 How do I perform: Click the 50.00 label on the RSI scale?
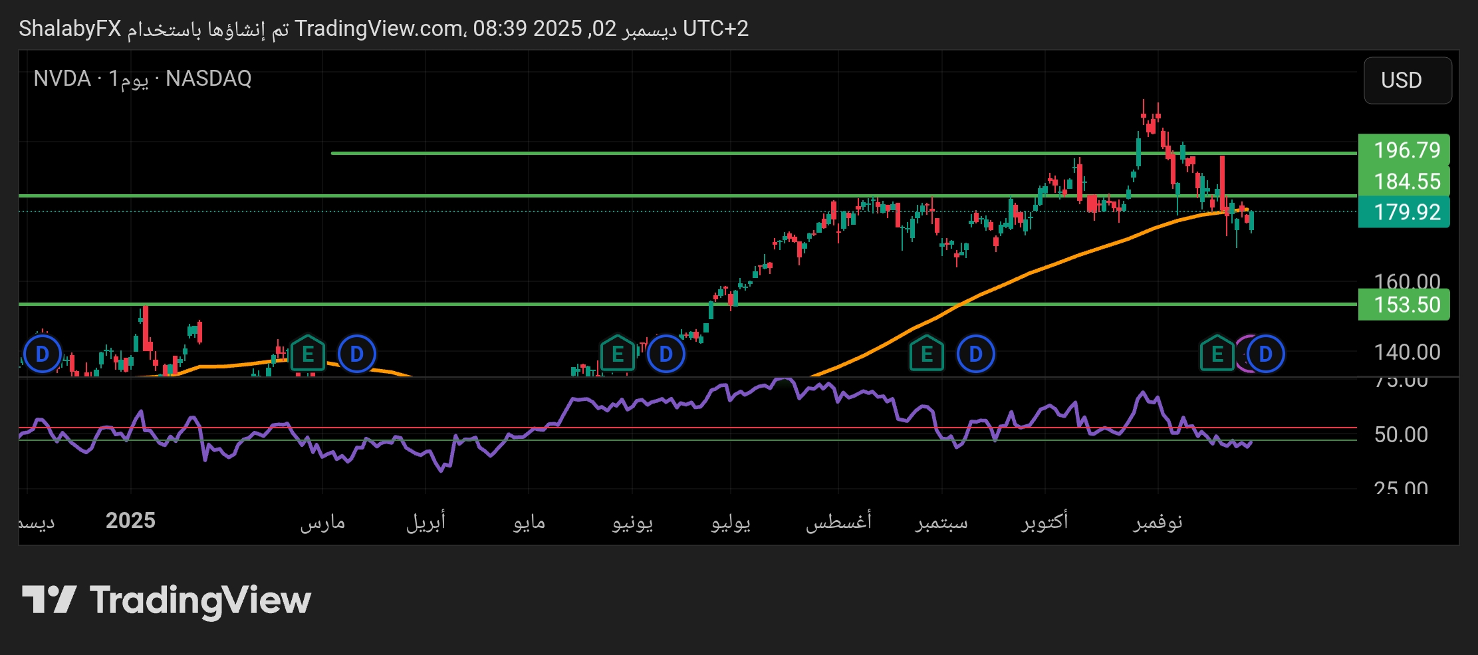click(x=1400, y=435)
